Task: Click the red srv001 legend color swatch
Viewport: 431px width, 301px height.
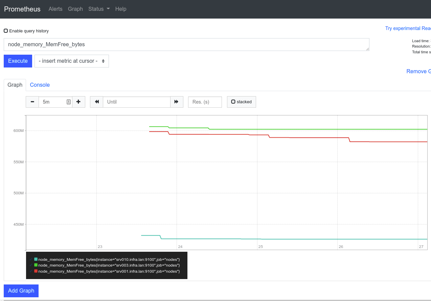Action: click(36, 271)
